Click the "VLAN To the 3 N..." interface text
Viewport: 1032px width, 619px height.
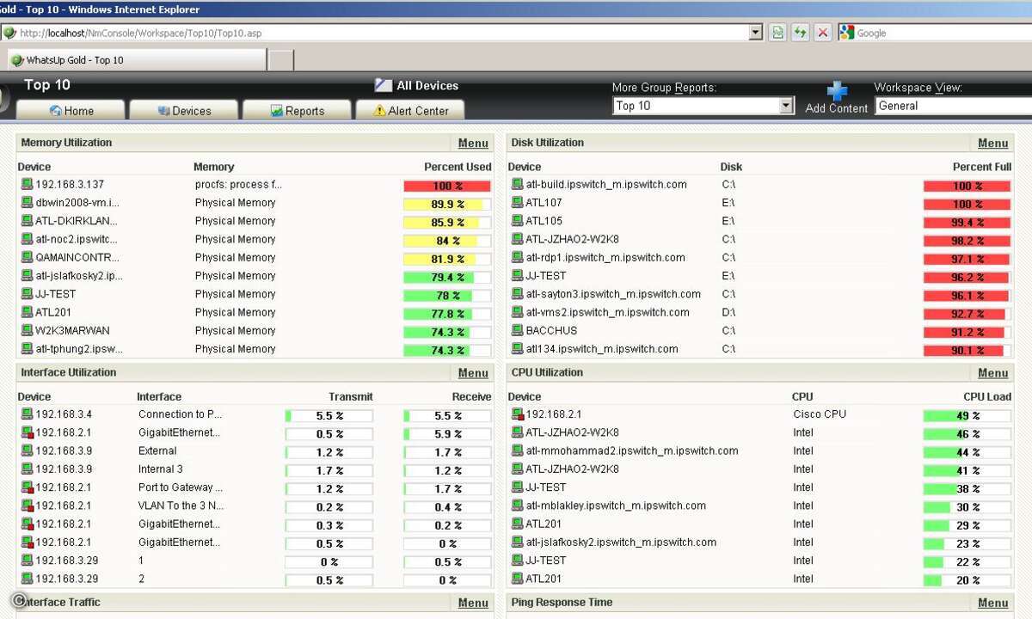tap(181, 506)
